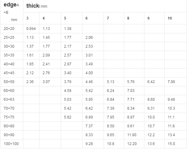Click the 'edge' header label
Image resolution: width=187 pixels, height=149 pixels.
coord(10,5)
